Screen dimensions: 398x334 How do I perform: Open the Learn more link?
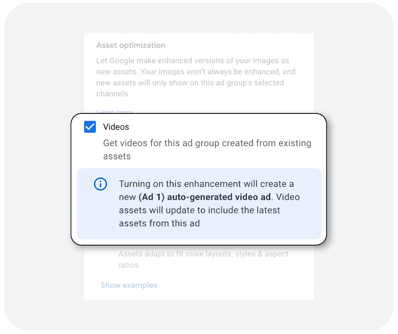tap(114, 112)
